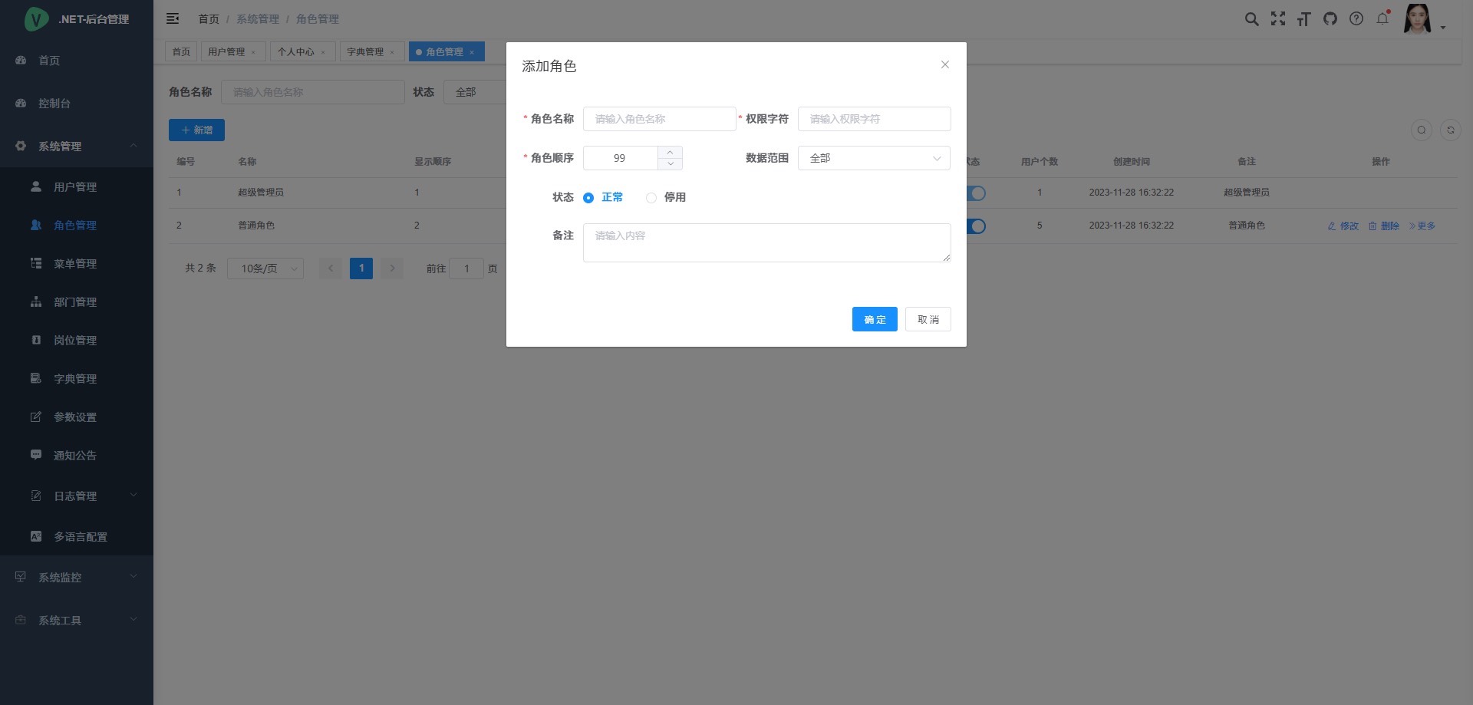Viewport: 1473px width, 705px height.
Task: Click the 岗位管理 icon in sidebar
Action: 36,340
